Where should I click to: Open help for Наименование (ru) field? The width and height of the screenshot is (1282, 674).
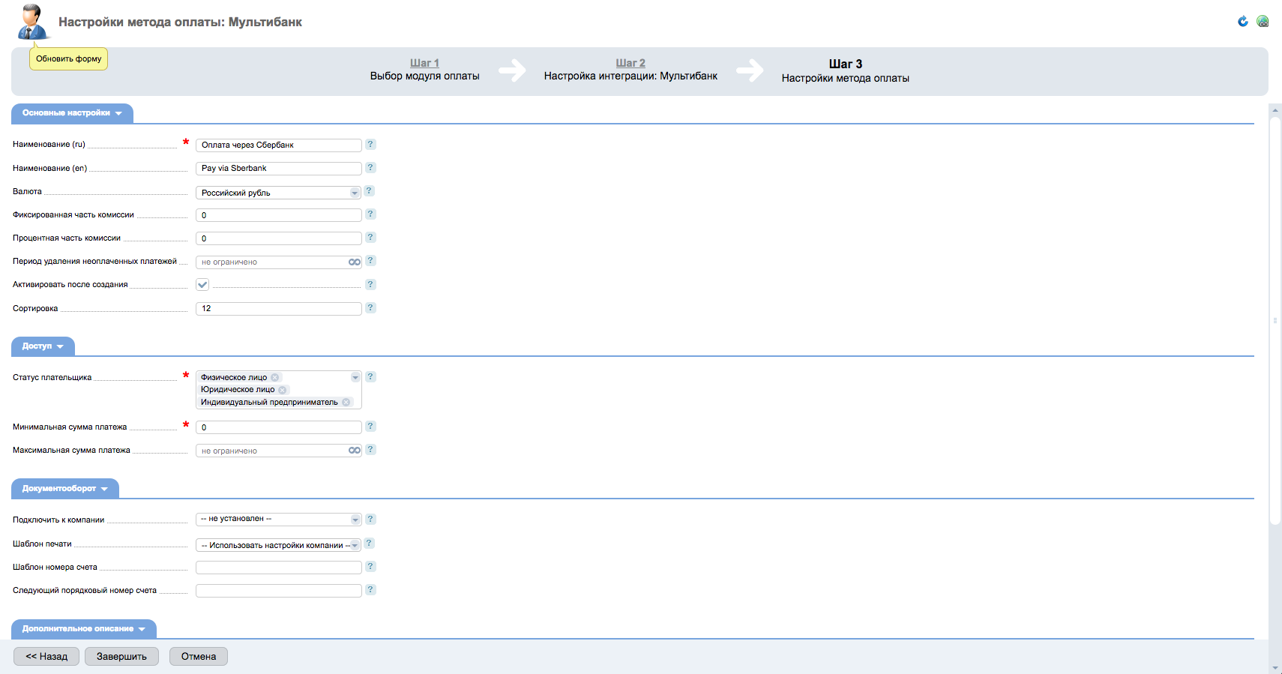[370, 144]
